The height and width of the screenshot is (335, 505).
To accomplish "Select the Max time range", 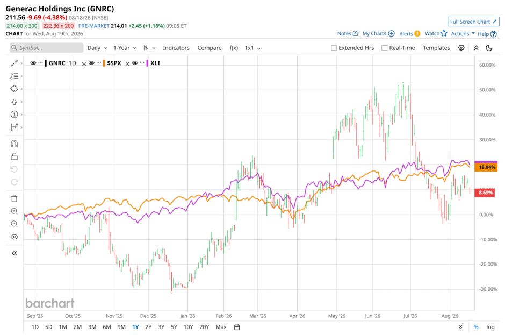I will (x=221, y=327).
